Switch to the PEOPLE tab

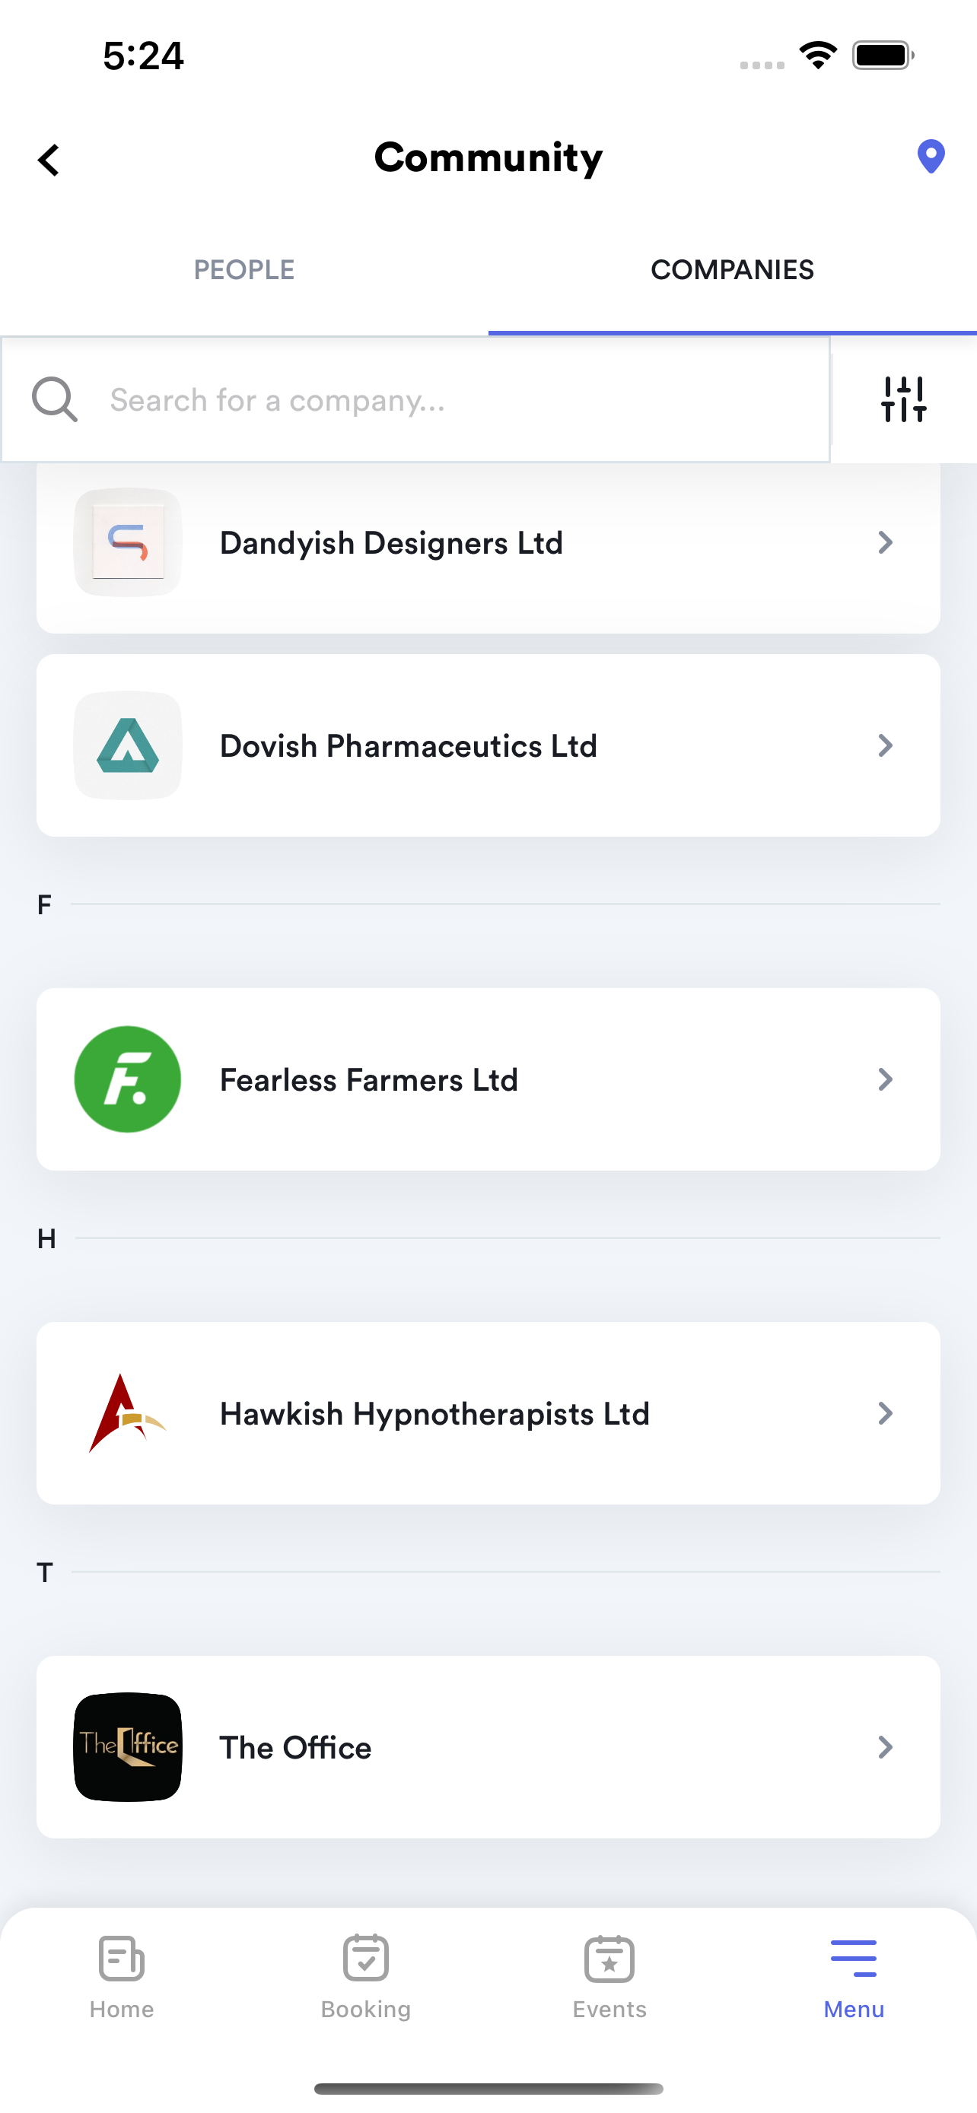(244, 270)
